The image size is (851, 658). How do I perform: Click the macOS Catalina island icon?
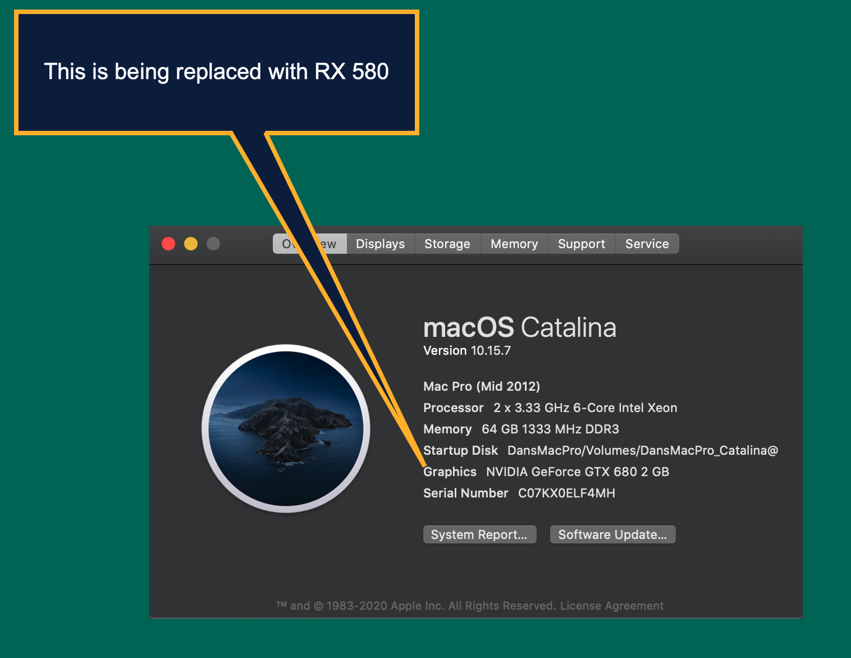pyautogui.click(x=286, y=428)
